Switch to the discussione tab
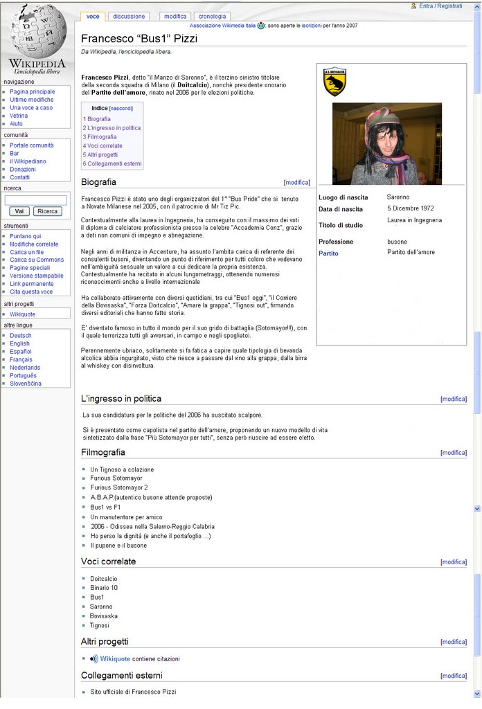482x709 pixels. [129, 17]
